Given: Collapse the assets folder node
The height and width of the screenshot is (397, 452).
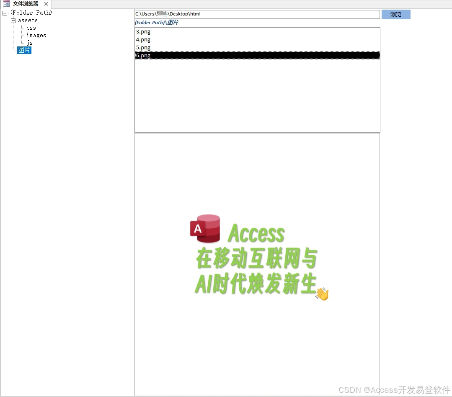Looking at the screenshot, I should point(13,20).
